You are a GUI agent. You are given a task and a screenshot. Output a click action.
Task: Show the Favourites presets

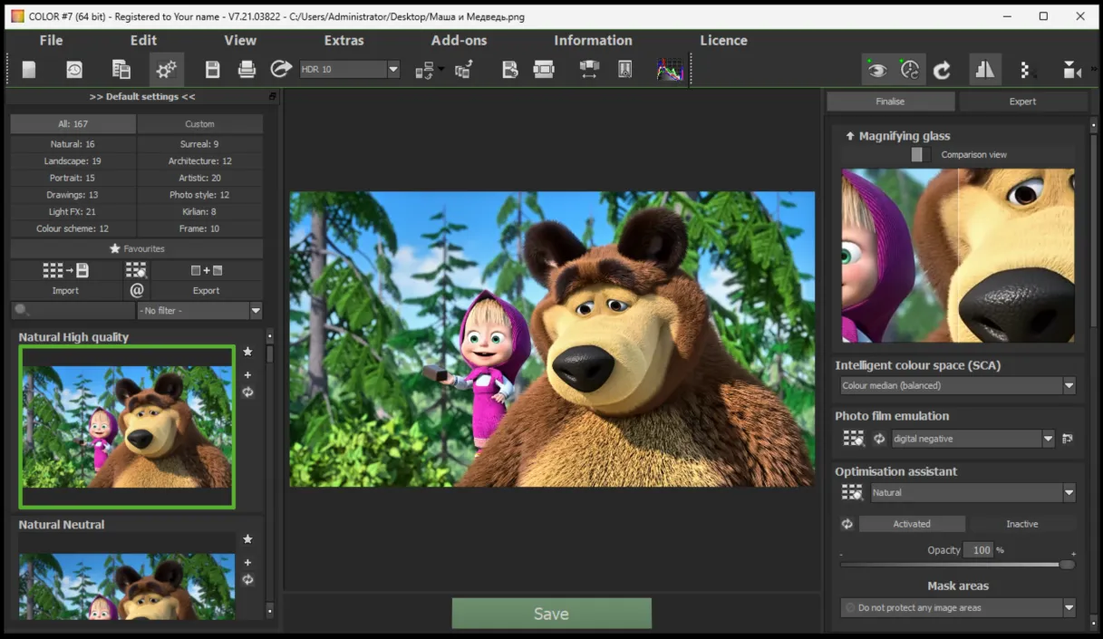(137, 248)
